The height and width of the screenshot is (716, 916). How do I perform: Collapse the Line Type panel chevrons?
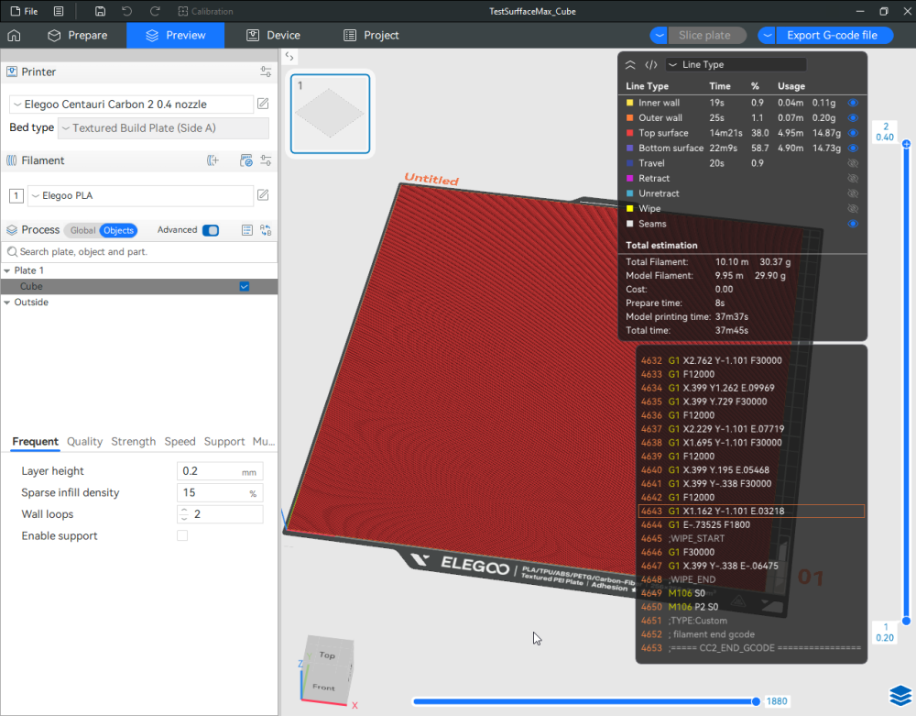pyautogui.click(x=629, y=64)
